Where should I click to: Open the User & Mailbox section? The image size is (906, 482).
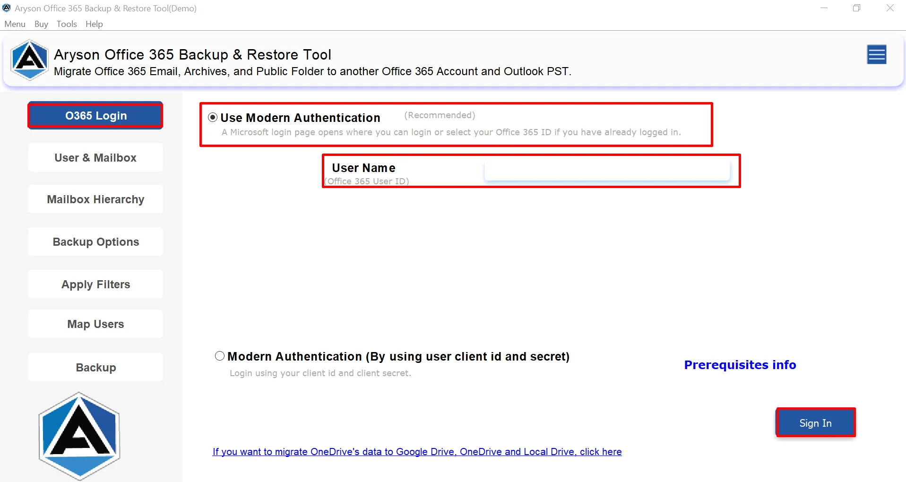95,157
